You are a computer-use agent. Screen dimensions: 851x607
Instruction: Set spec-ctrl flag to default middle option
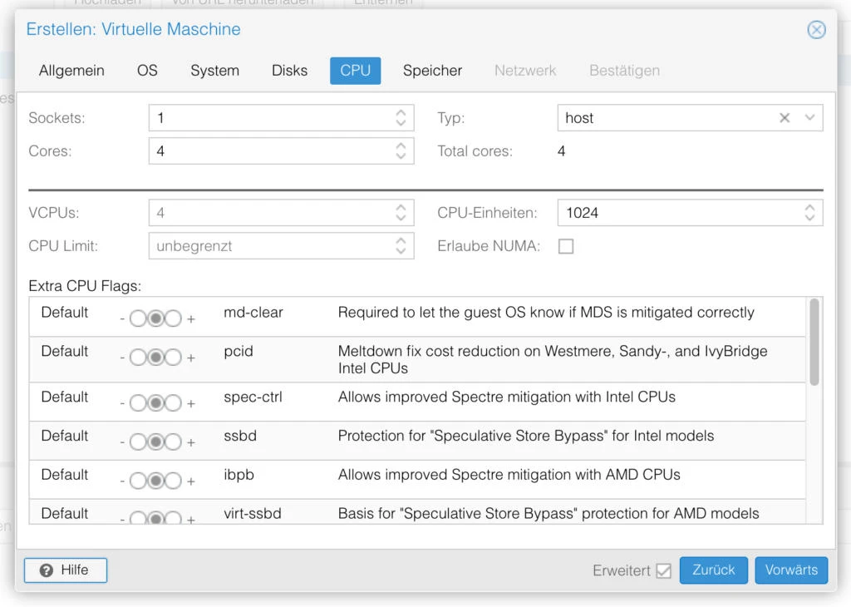coord(155,403)
